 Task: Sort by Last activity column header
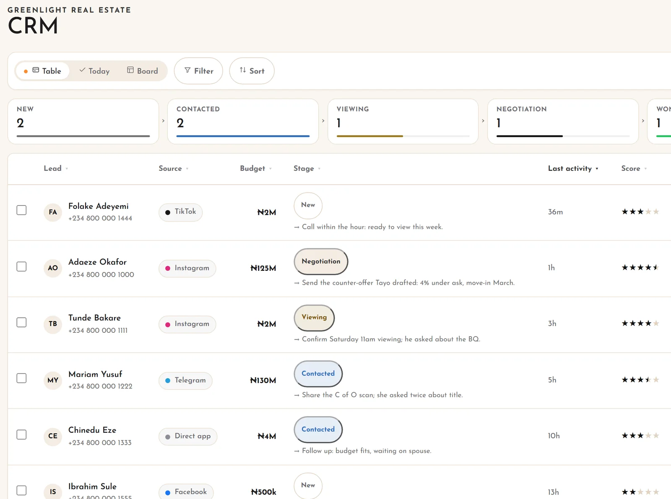point(573,168)
